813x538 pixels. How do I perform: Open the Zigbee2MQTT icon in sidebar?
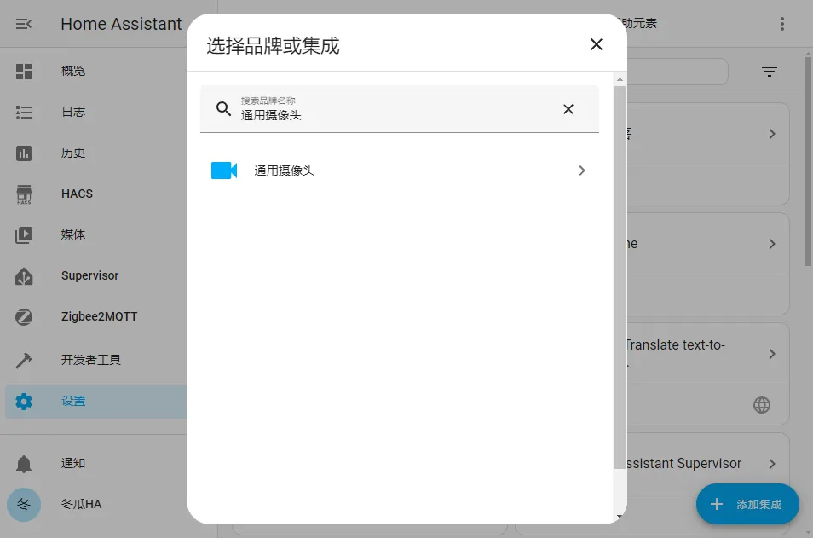(x=24, y=317)
